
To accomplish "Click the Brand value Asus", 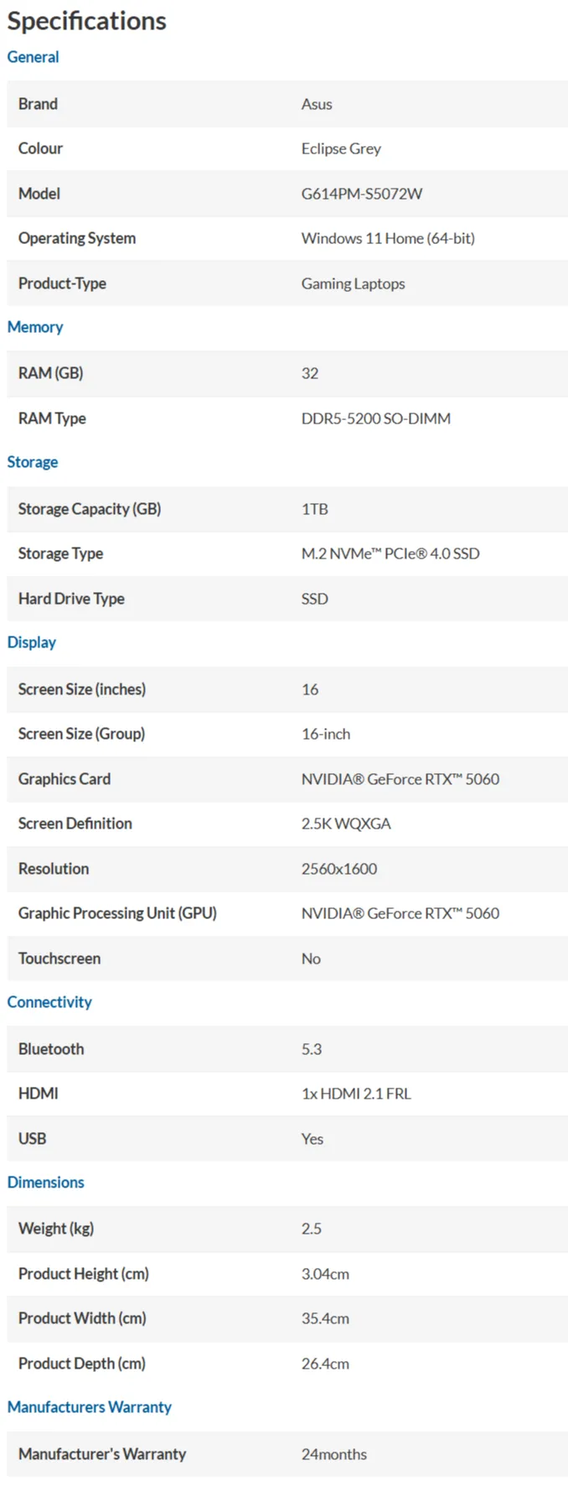I will click(x=317, y=104).
